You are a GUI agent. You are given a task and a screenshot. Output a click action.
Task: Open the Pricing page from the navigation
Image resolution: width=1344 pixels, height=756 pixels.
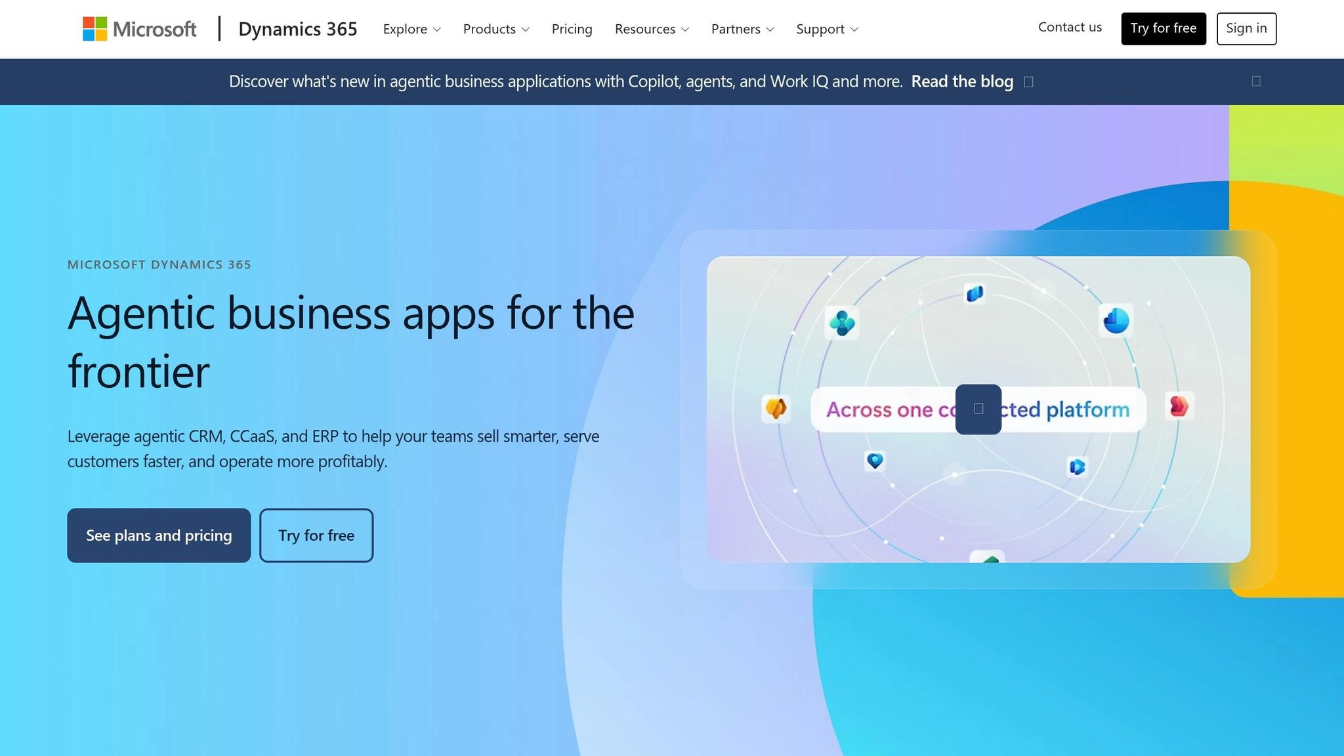click(x=572, y=29)
